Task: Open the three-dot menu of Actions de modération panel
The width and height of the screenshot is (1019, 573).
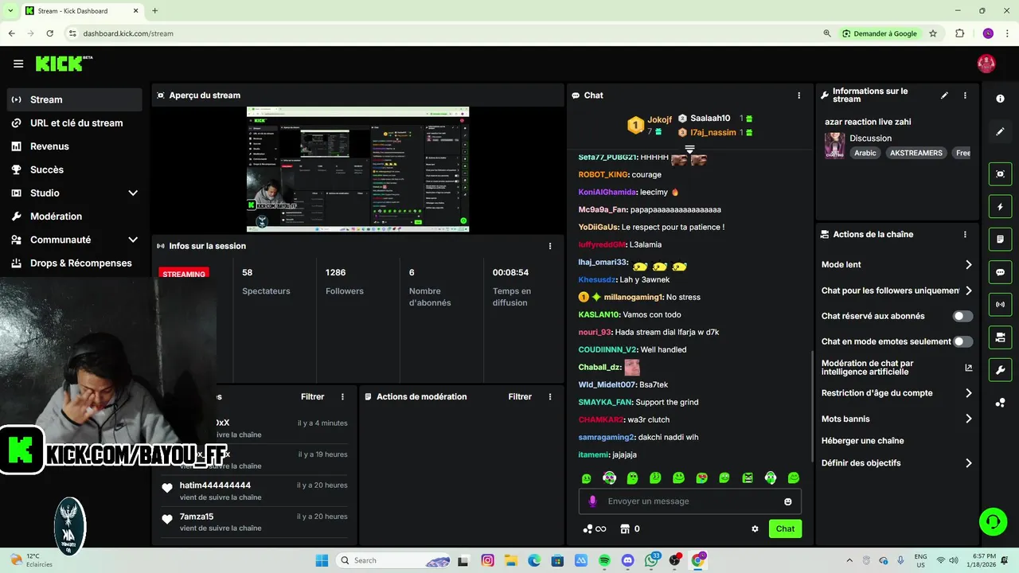Action: 550,396
